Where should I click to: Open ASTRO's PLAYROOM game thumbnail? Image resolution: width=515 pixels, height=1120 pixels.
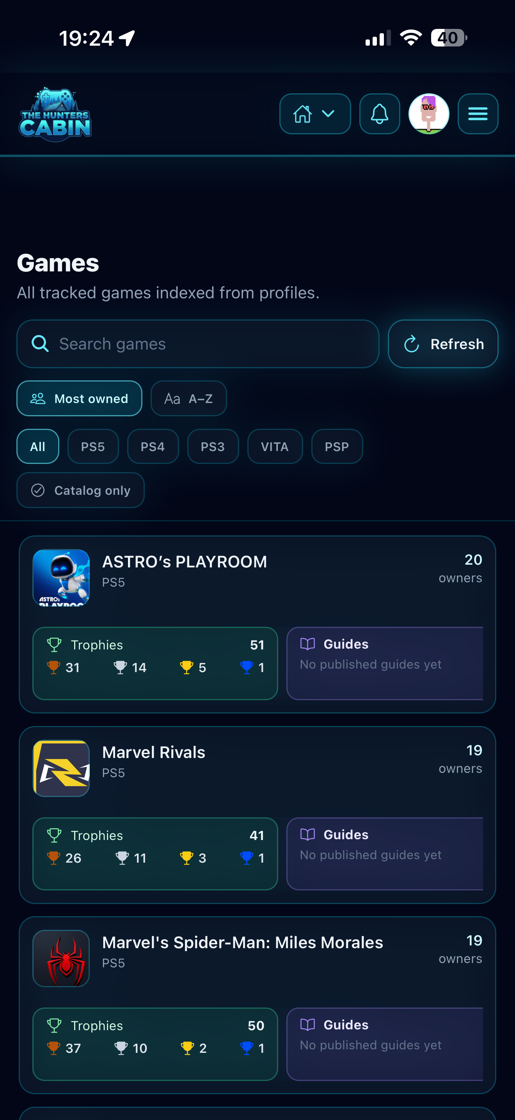coord(61,578)
